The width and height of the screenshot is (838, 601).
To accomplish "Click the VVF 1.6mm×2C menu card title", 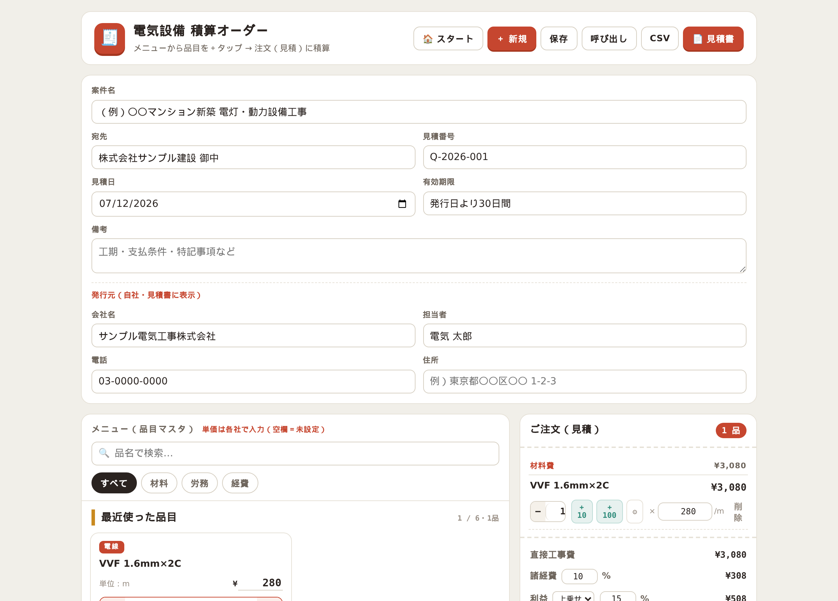I will point(140,563).
